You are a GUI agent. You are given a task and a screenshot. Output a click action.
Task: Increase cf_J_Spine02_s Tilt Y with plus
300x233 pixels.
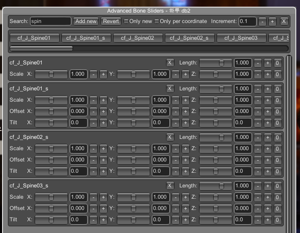coord(185,171)
